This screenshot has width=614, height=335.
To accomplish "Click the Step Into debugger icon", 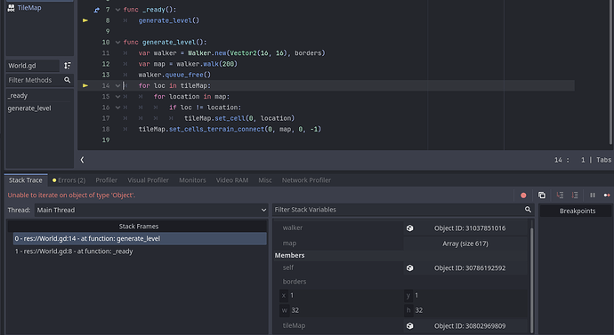I will click(560, 195).
